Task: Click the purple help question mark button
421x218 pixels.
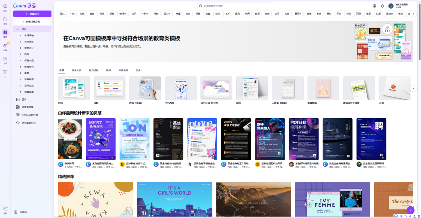Action: [410, 210]
